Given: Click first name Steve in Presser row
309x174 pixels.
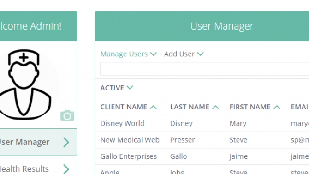Looking at the screenshot, I should [x=238, y=140].
